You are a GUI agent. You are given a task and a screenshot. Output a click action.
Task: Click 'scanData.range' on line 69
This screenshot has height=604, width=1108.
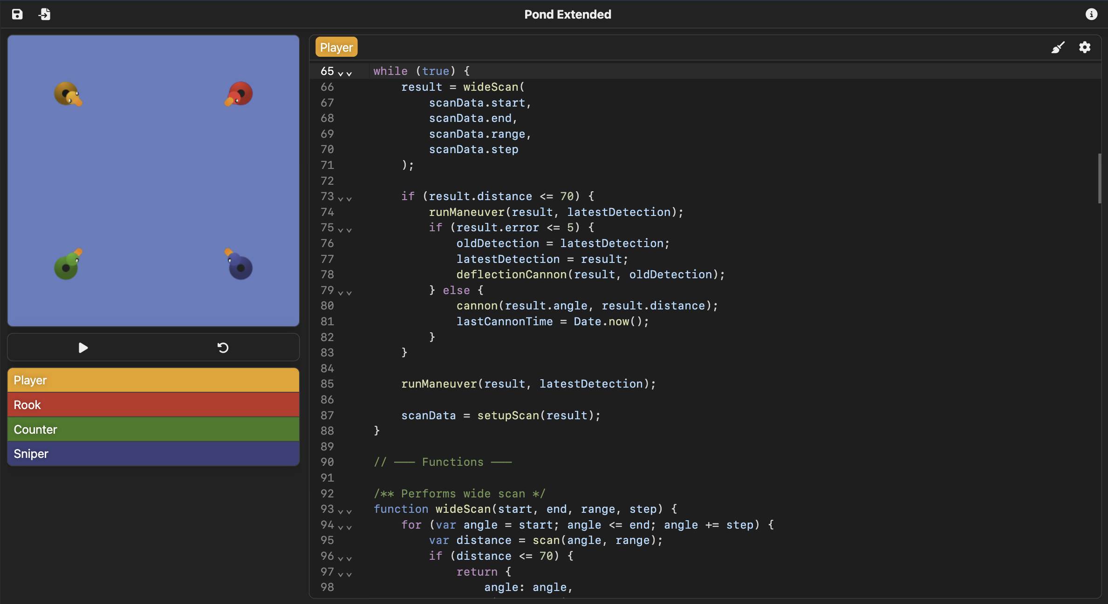477,134
